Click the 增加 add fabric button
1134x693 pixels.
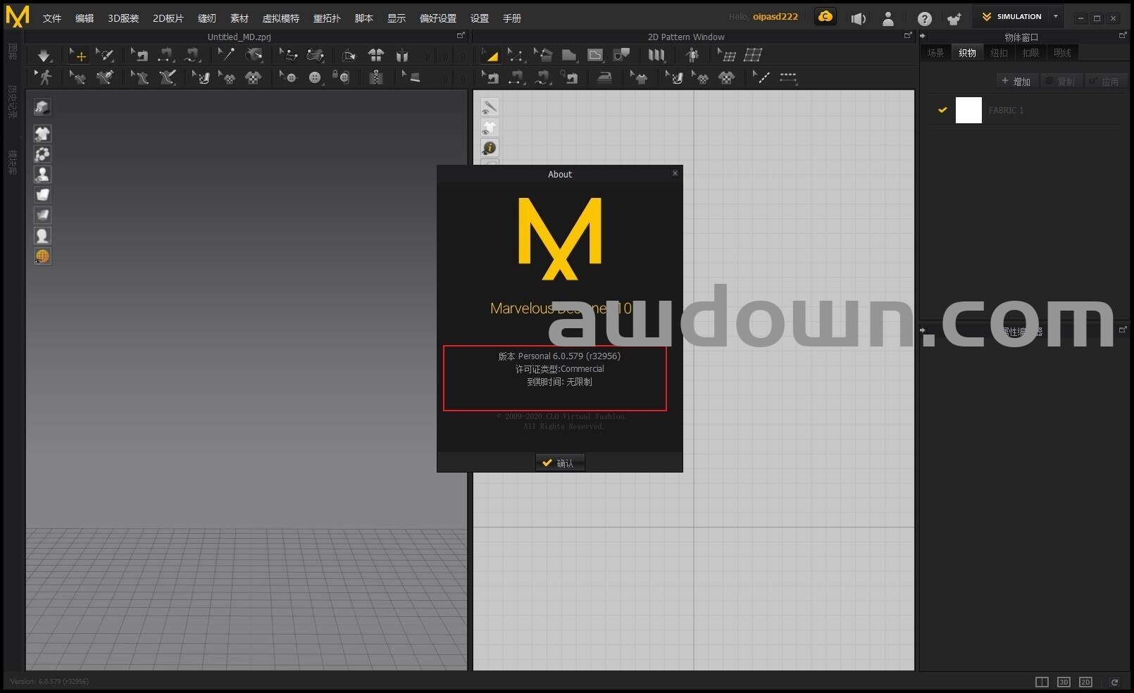point(1016,82)
